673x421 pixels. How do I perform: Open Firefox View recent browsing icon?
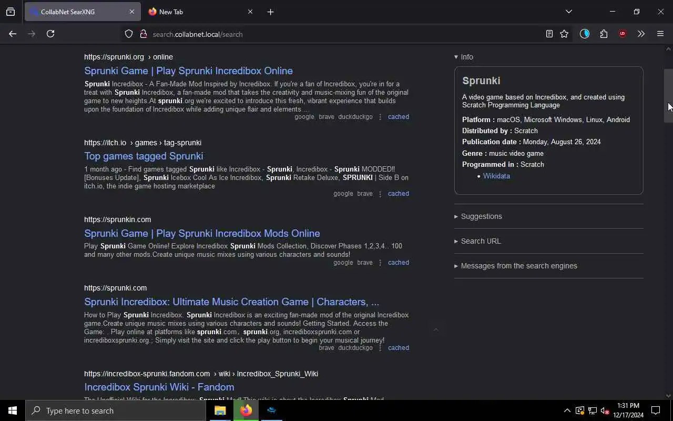pyautogui.click(x=11, y=12)
